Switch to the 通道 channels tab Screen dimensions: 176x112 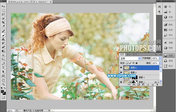(x=129, y=54)
